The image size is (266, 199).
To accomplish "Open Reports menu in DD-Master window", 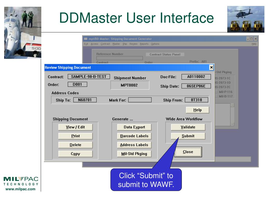I will (144, 44).
